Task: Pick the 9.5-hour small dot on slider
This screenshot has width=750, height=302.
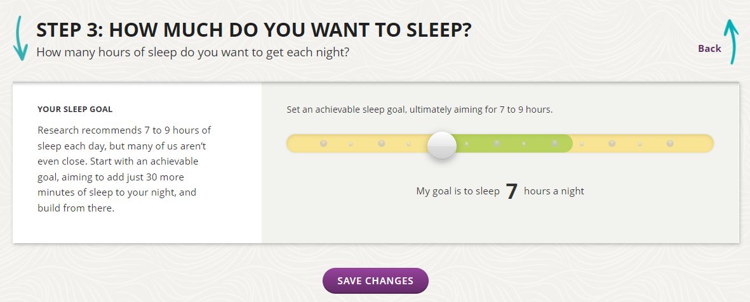Action: [x=582, y=144]
